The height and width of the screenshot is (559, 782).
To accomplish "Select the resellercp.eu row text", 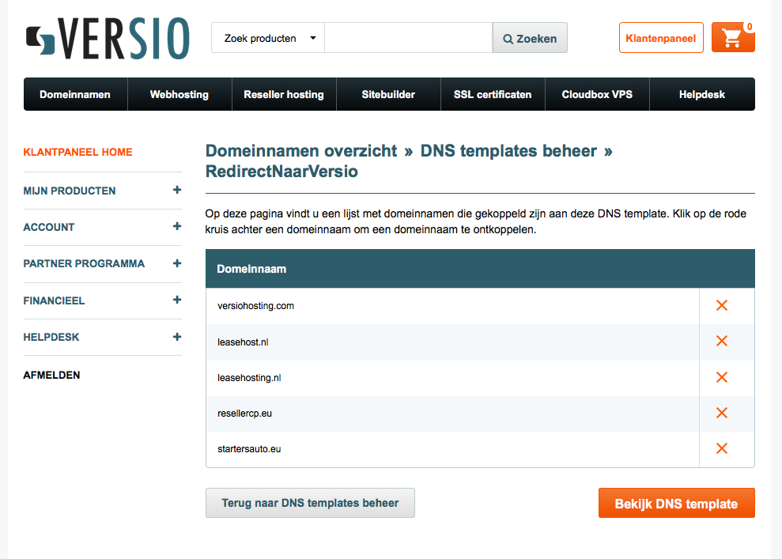I will tap(245, 414).
